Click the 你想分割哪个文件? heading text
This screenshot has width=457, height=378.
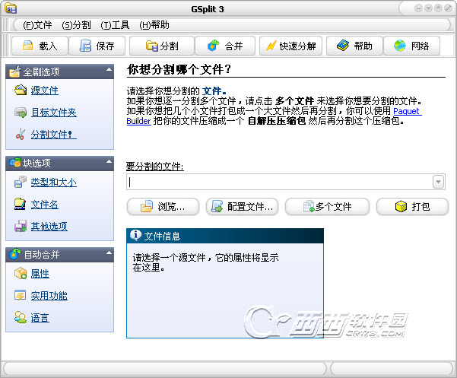(179, 70)
